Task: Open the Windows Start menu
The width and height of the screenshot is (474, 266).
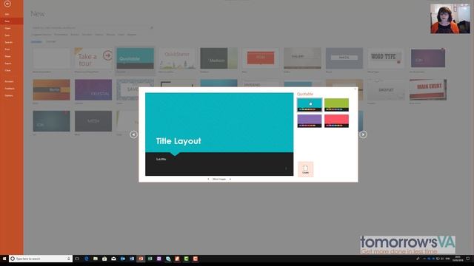Action: click(4, 259)
